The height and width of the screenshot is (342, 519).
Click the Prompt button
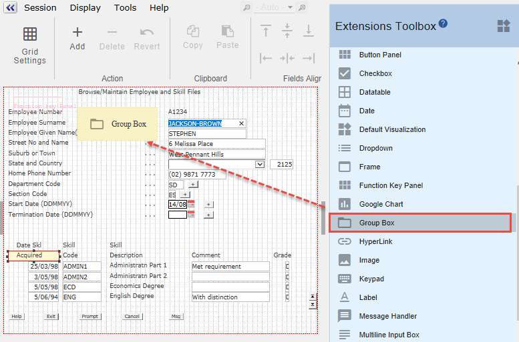(x=90, y=316)
